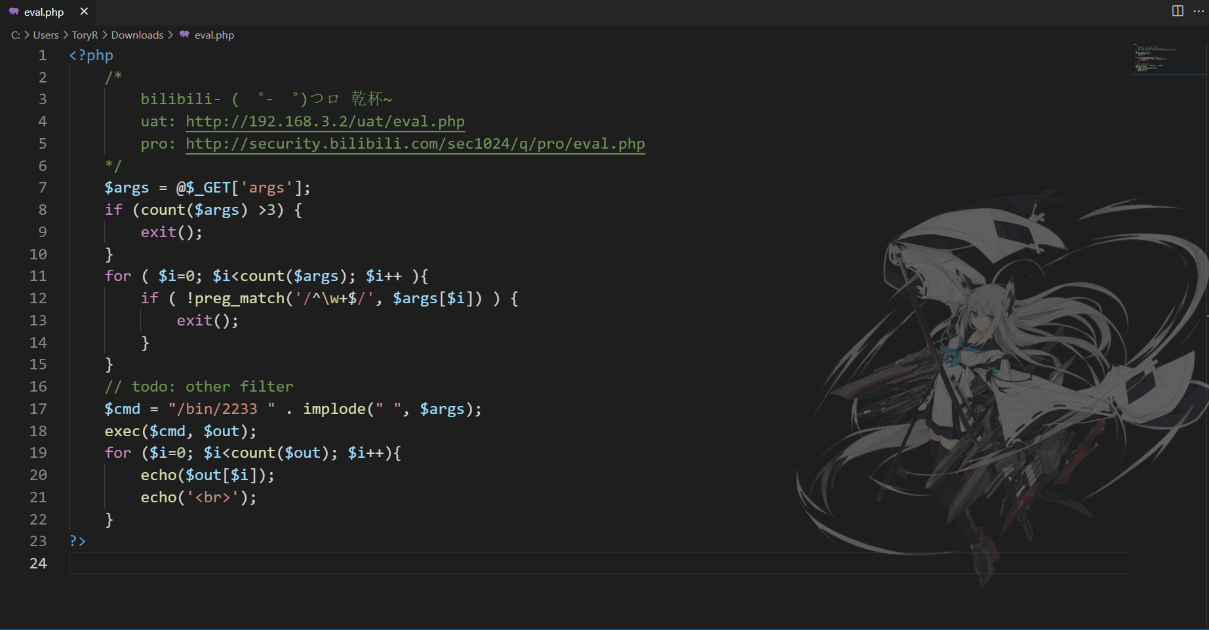
Task: Open the Users breadcrumb segment
Action: coord(46,35)
